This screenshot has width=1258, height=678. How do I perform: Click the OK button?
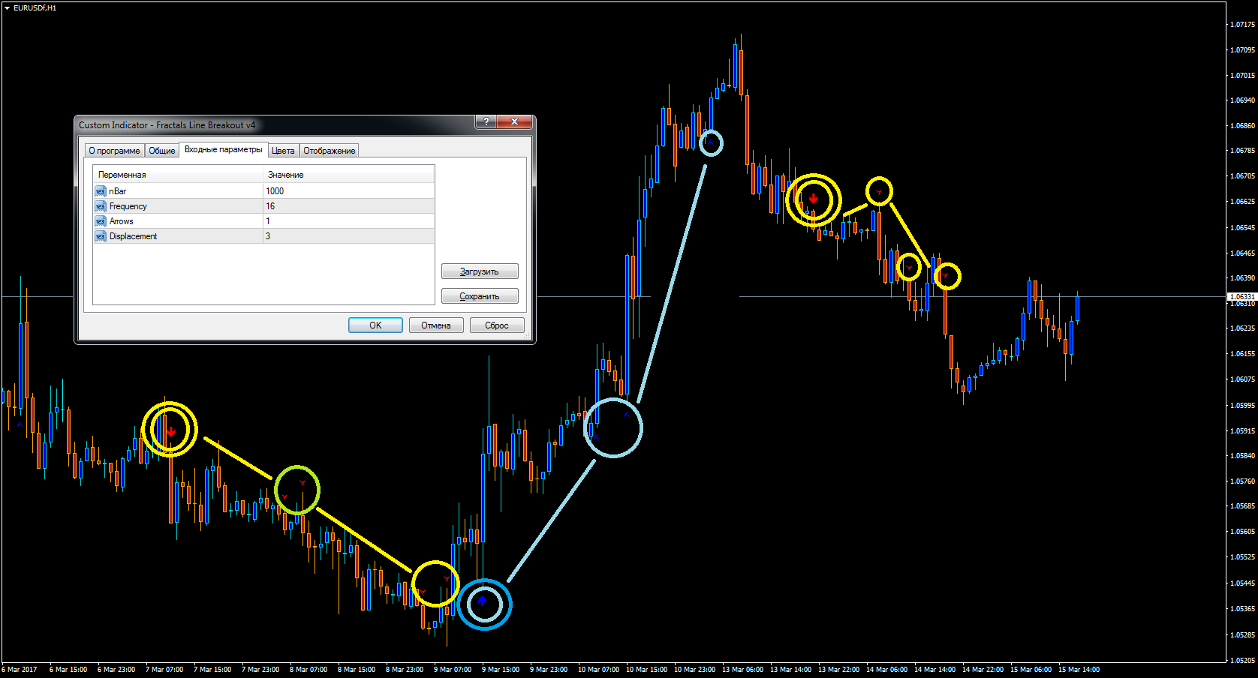(375, 325)
